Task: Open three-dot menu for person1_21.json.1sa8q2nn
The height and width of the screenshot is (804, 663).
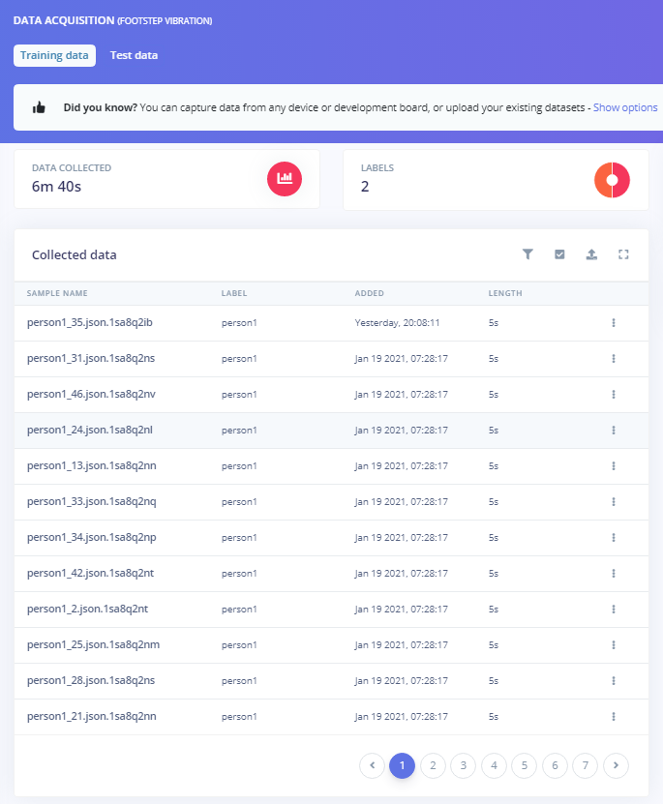Action: pos(613,717)
